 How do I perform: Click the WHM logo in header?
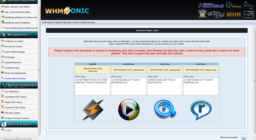click(234, 14)
